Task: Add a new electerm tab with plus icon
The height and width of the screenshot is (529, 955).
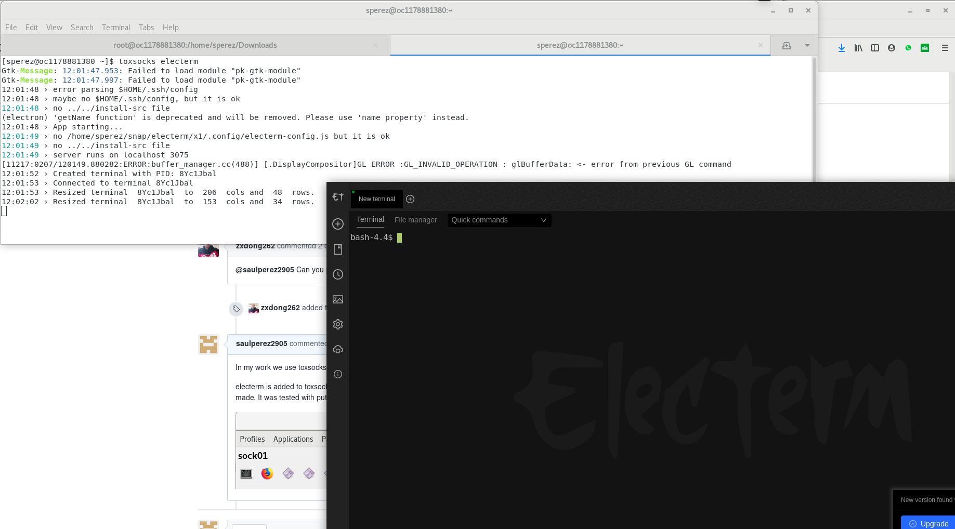Action: point(410,199)
